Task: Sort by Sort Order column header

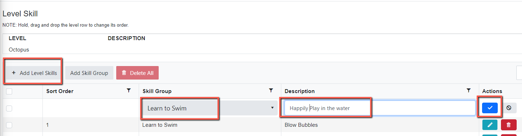Action: tap(60, 91)
